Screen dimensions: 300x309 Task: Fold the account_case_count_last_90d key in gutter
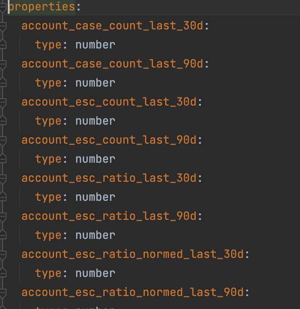click(x=3, y=65)
